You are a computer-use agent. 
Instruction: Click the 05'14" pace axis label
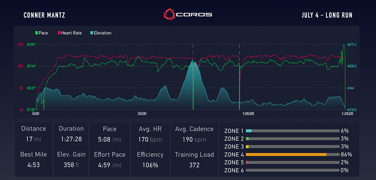(31, 66)
